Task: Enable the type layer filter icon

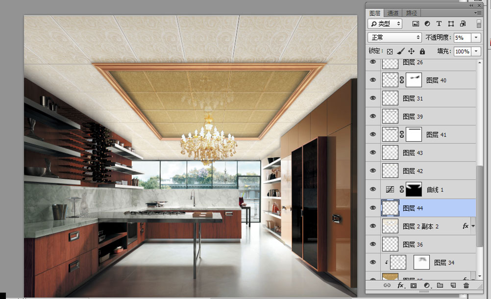Action: point(439,24)
